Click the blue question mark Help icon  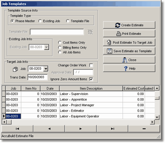126,68
